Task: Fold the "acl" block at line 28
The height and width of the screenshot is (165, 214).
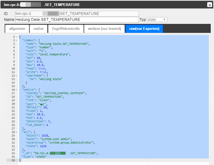Action: (x=16, y=132)
